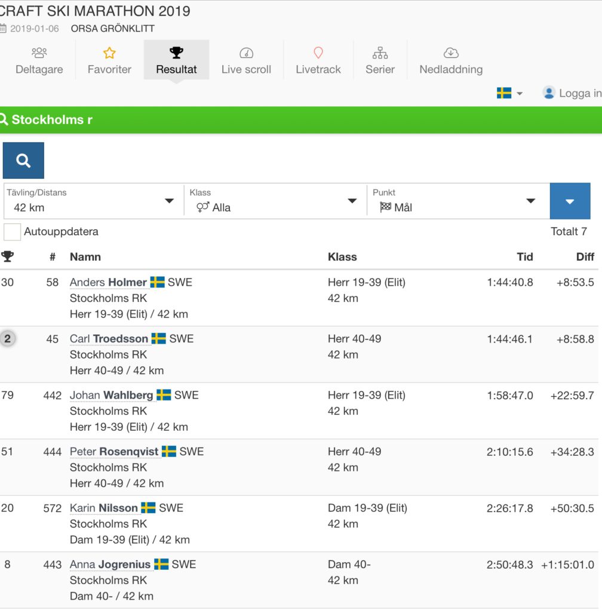Open the language flag dropdown
Viewport: 602px width, 611px height.
coord(509,93)
